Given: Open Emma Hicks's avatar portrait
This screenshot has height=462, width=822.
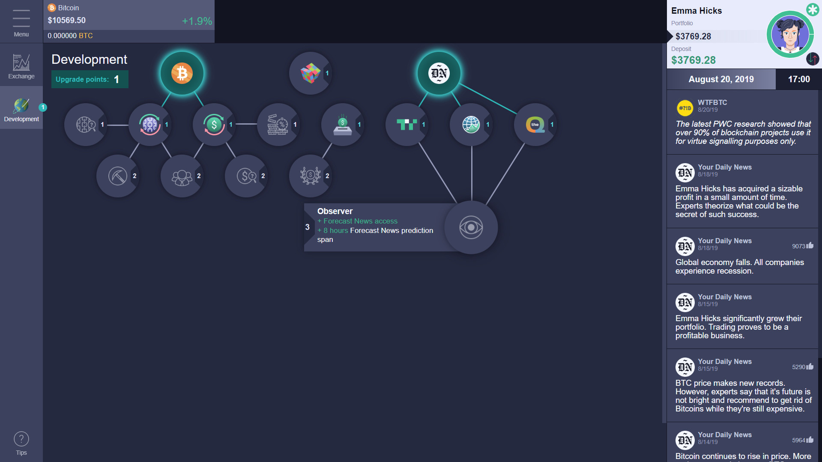Looking at the screenshot, I should point(790,35).
